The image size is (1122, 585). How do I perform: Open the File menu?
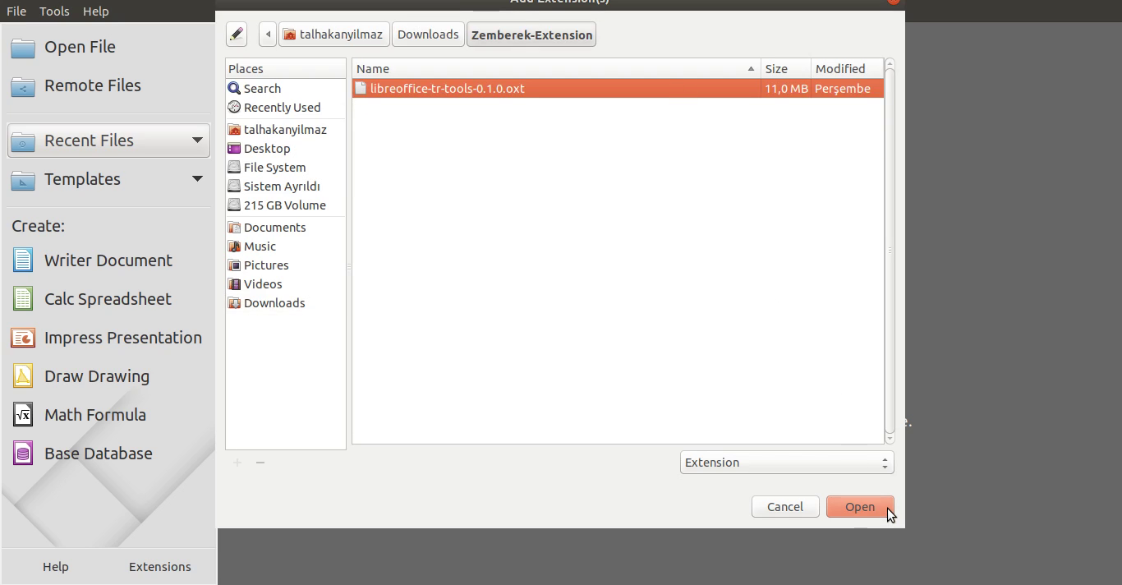(16, 11)
